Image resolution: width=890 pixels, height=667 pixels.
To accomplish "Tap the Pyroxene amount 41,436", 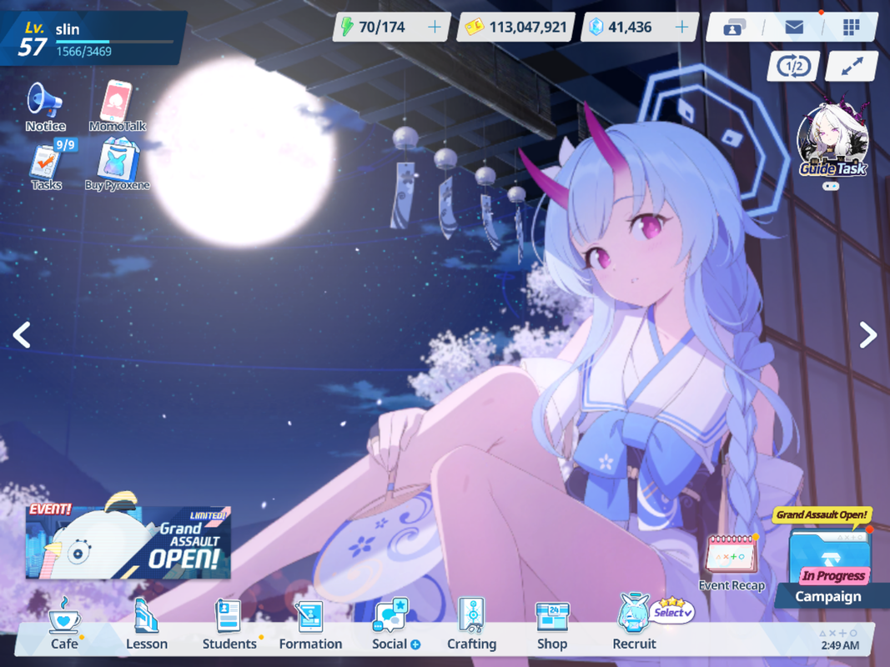I will point(630,27).
